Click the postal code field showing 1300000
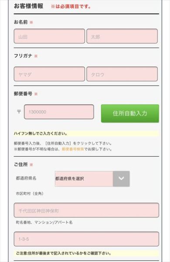The height and width of the screenshot is (262, 170). point(59,112)
